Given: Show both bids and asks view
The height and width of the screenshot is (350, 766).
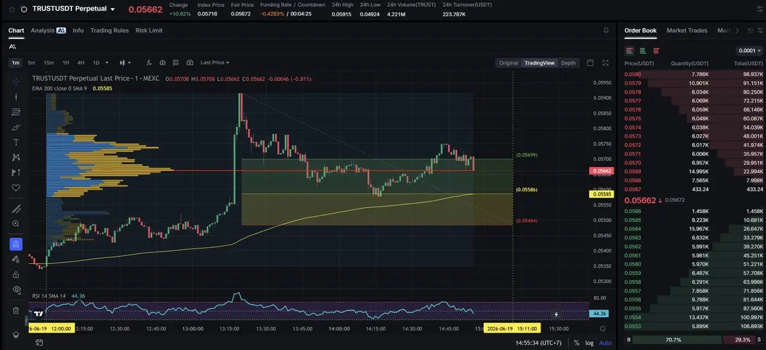Looking at the screenshot, I should click(x=630, y=50).
